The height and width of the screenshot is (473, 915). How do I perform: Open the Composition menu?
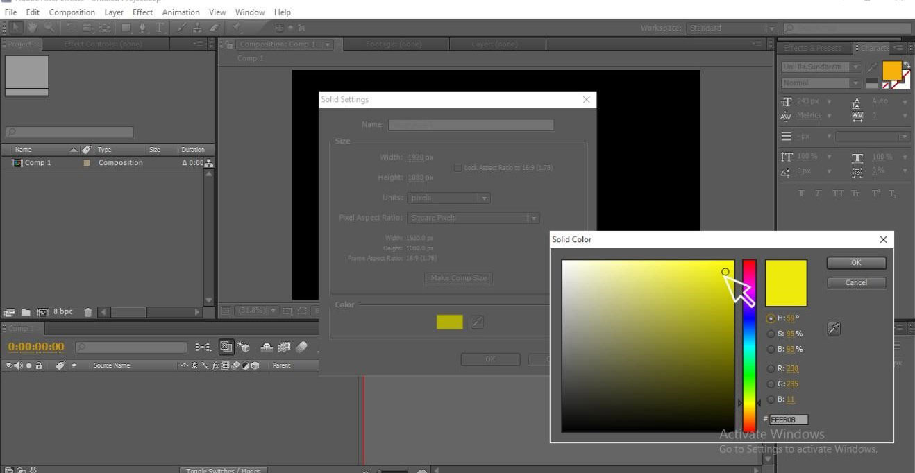click(x=72, y=12)
